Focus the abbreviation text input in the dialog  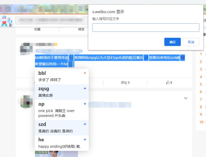[146, 28]
